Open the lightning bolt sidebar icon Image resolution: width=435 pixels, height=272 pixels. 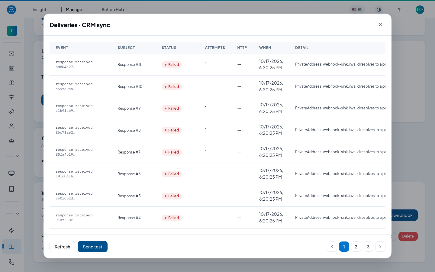[11, 231]
